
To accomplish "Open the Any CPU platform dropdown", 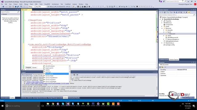I will (x=41, y=7).
